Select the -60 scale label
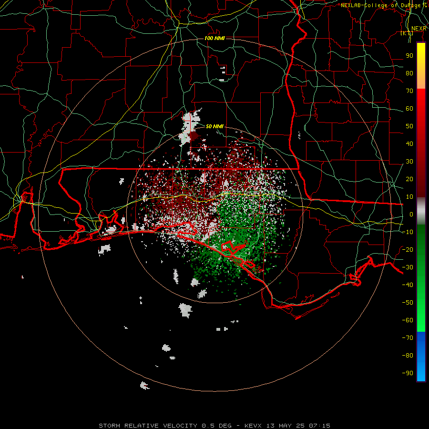The width and height of the screenshot is (429, 429). (x=408, y=320)
